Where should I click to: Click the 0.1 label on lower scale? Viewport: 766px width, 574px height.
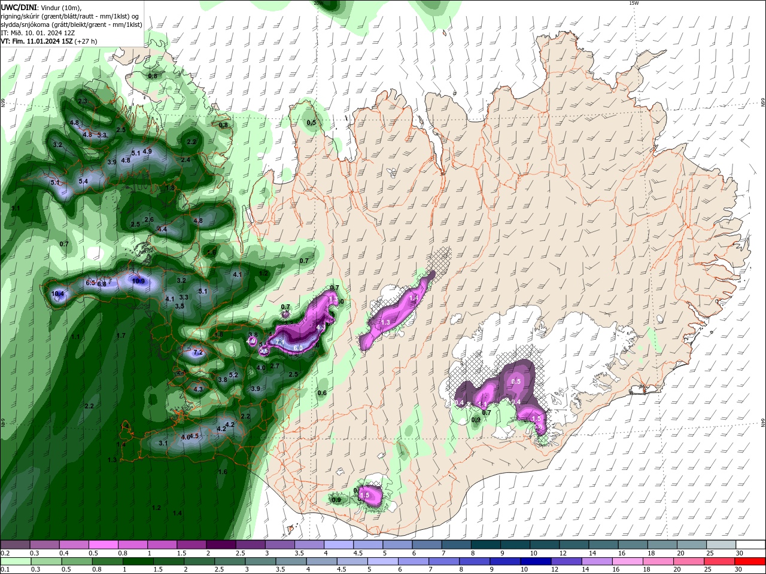tap(5, 570)
